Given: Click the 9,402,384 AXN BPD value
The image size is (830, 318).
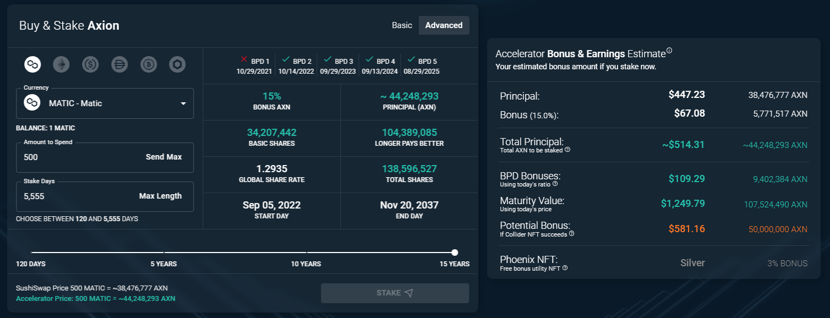Looking at the screenshot, I should 780,179.
